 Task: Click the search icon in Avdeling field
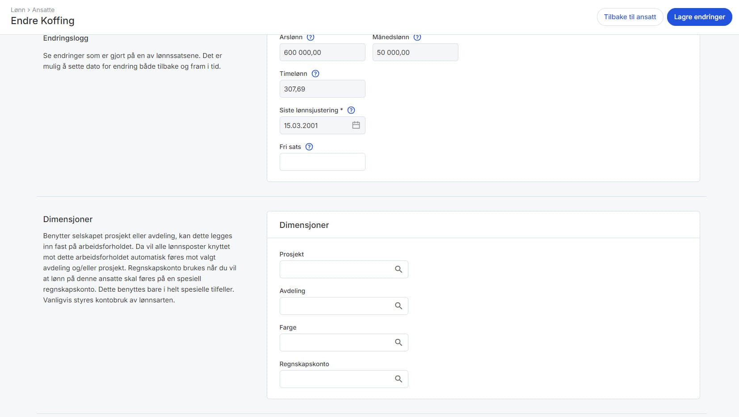coord(399,306)
